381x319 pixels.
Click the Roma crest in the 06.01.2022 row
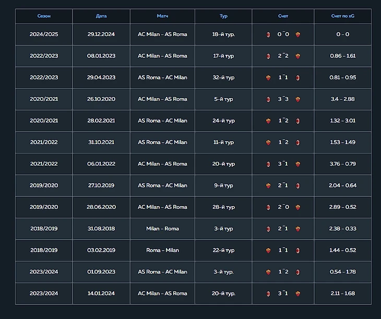coord(297,164)
